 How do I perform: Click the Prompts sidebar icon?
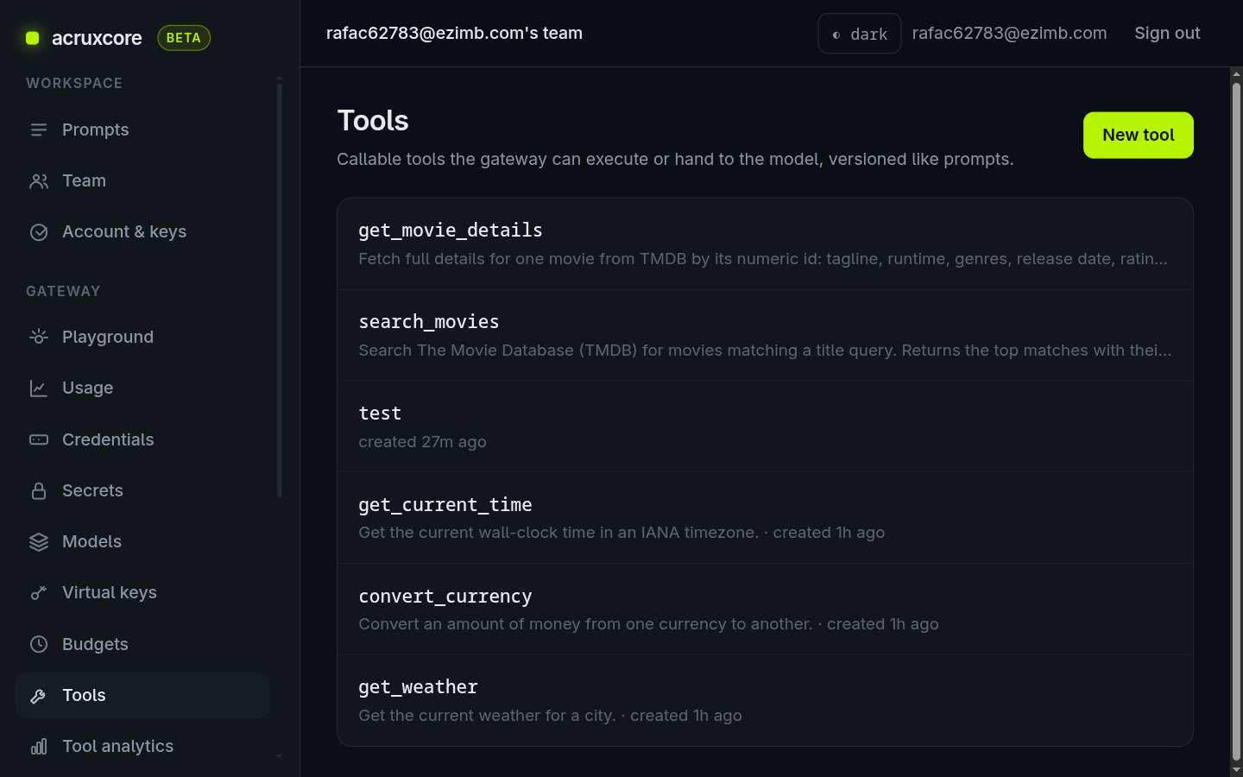coord(39,129)
